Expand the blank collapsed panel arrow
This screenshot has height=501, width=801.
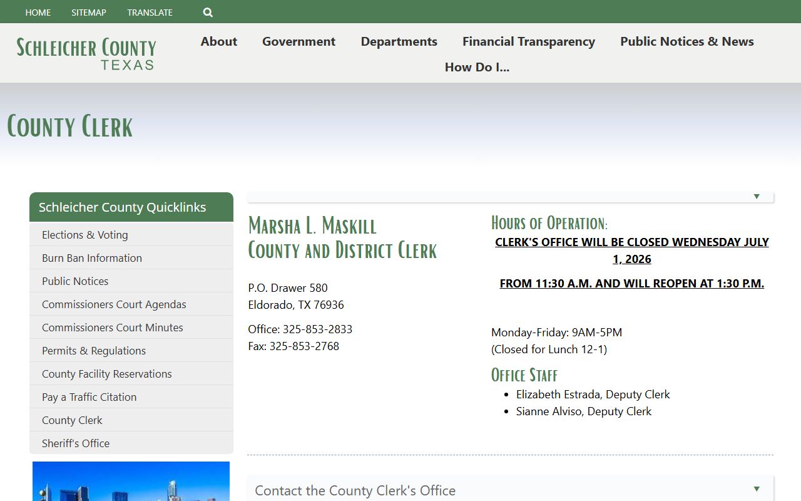point(757,197)
